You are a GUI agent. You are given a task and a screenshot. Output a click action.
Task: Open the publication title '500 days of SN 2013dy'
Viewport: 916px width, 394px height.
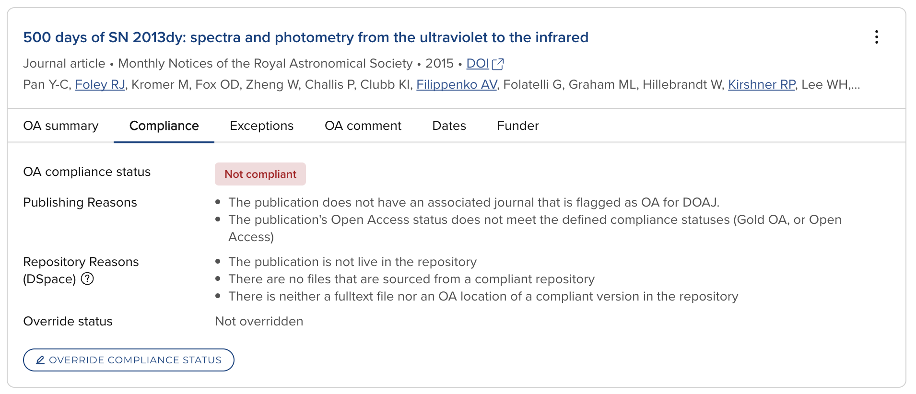pyautogui.click(x=305, y=37)
